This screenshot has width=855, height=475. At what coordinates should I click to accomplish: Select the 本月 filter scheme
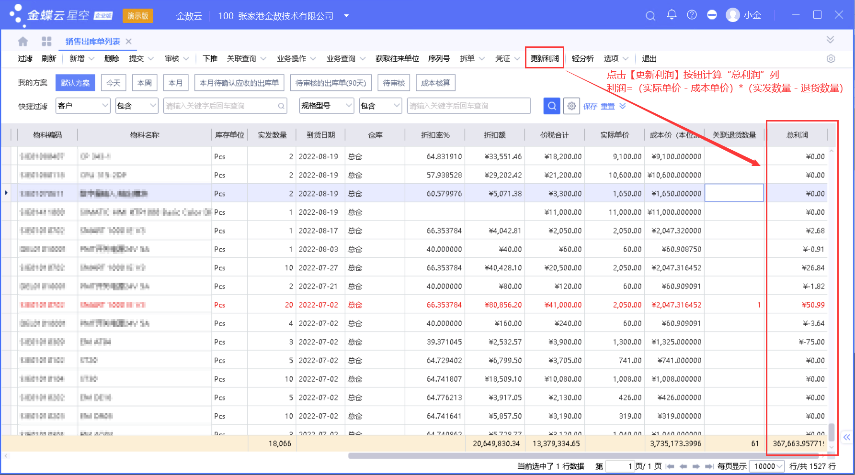click(176, 83)
